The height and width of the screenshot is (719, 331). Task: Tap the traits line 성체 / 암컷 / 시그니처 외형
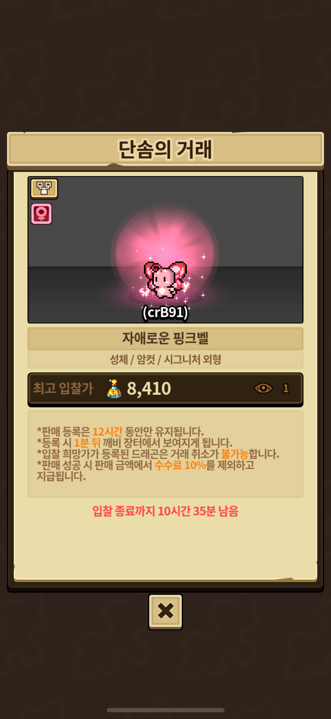(165, 359)
